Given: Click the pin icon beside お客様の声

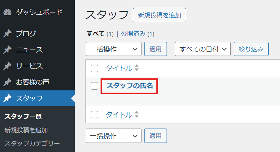Looking at the screenshot, I should pyautogui.click(x=7, y=82).
